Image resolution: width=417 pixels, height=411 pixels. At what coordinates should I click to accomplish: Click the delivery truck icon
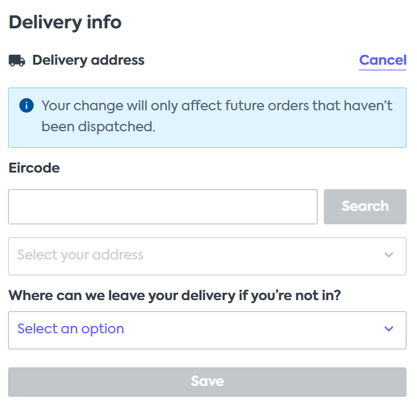tap(17, 60)
